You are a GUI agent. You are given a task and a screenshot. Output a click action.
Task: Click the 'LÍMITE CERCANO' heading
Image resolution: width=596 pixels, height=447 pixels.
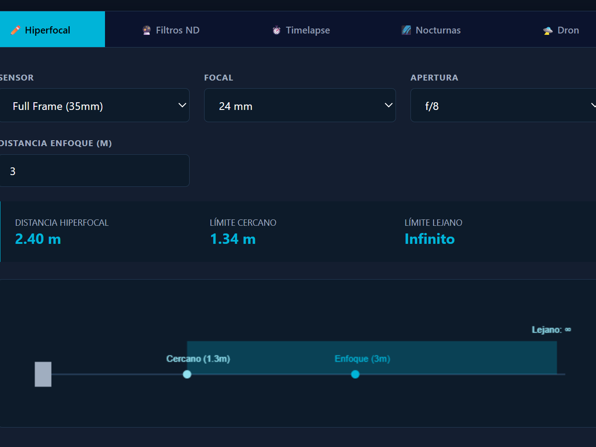[243, 223]
